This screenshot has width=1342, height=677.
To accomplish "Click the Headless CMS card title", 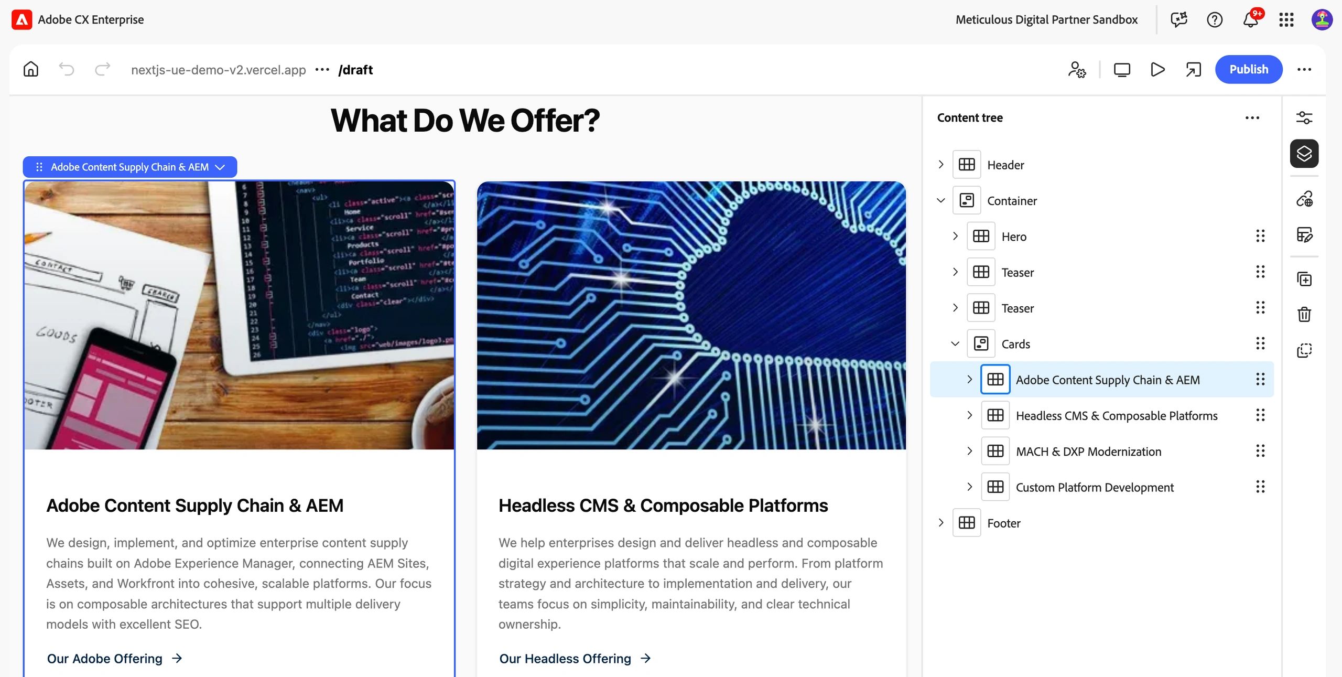I will coord(663,506).
